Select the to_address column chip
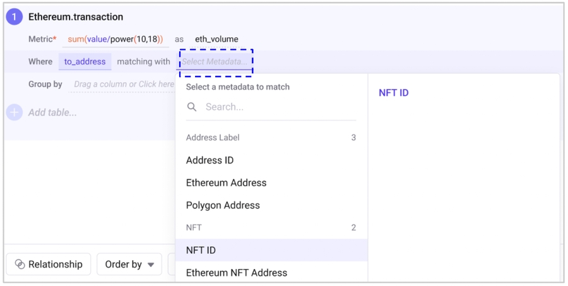The width and height of the screenshot is (568, 286). (x=85, y=62)
